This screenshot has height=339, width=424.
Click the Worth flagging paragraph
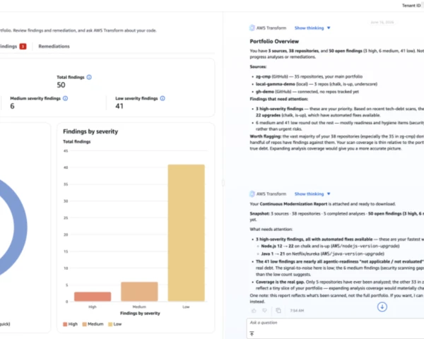click(336, 143)
